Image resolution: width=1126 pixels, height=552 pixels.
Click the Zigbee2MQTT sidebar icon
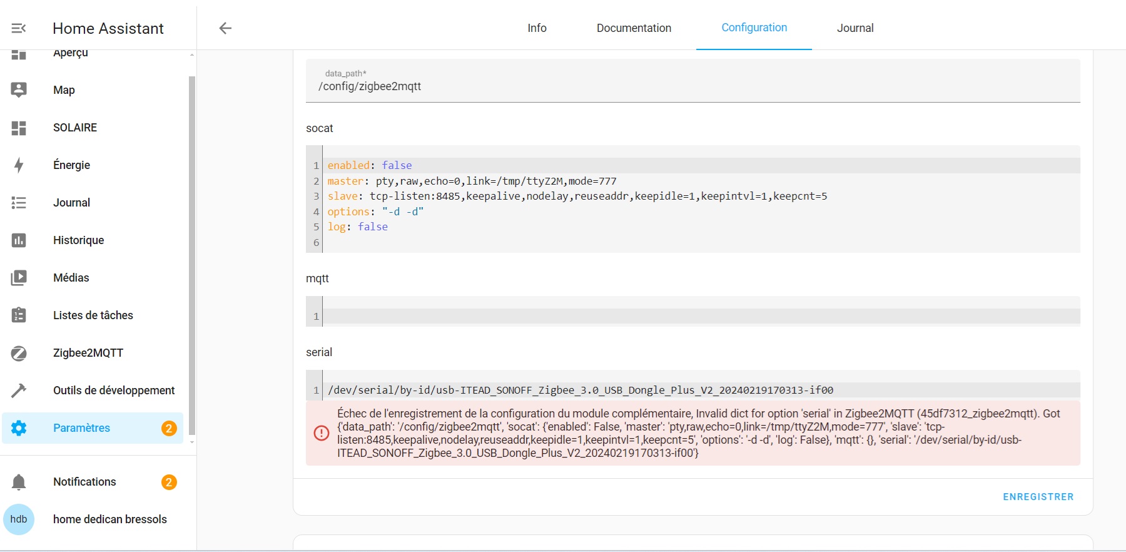(19, 353)
